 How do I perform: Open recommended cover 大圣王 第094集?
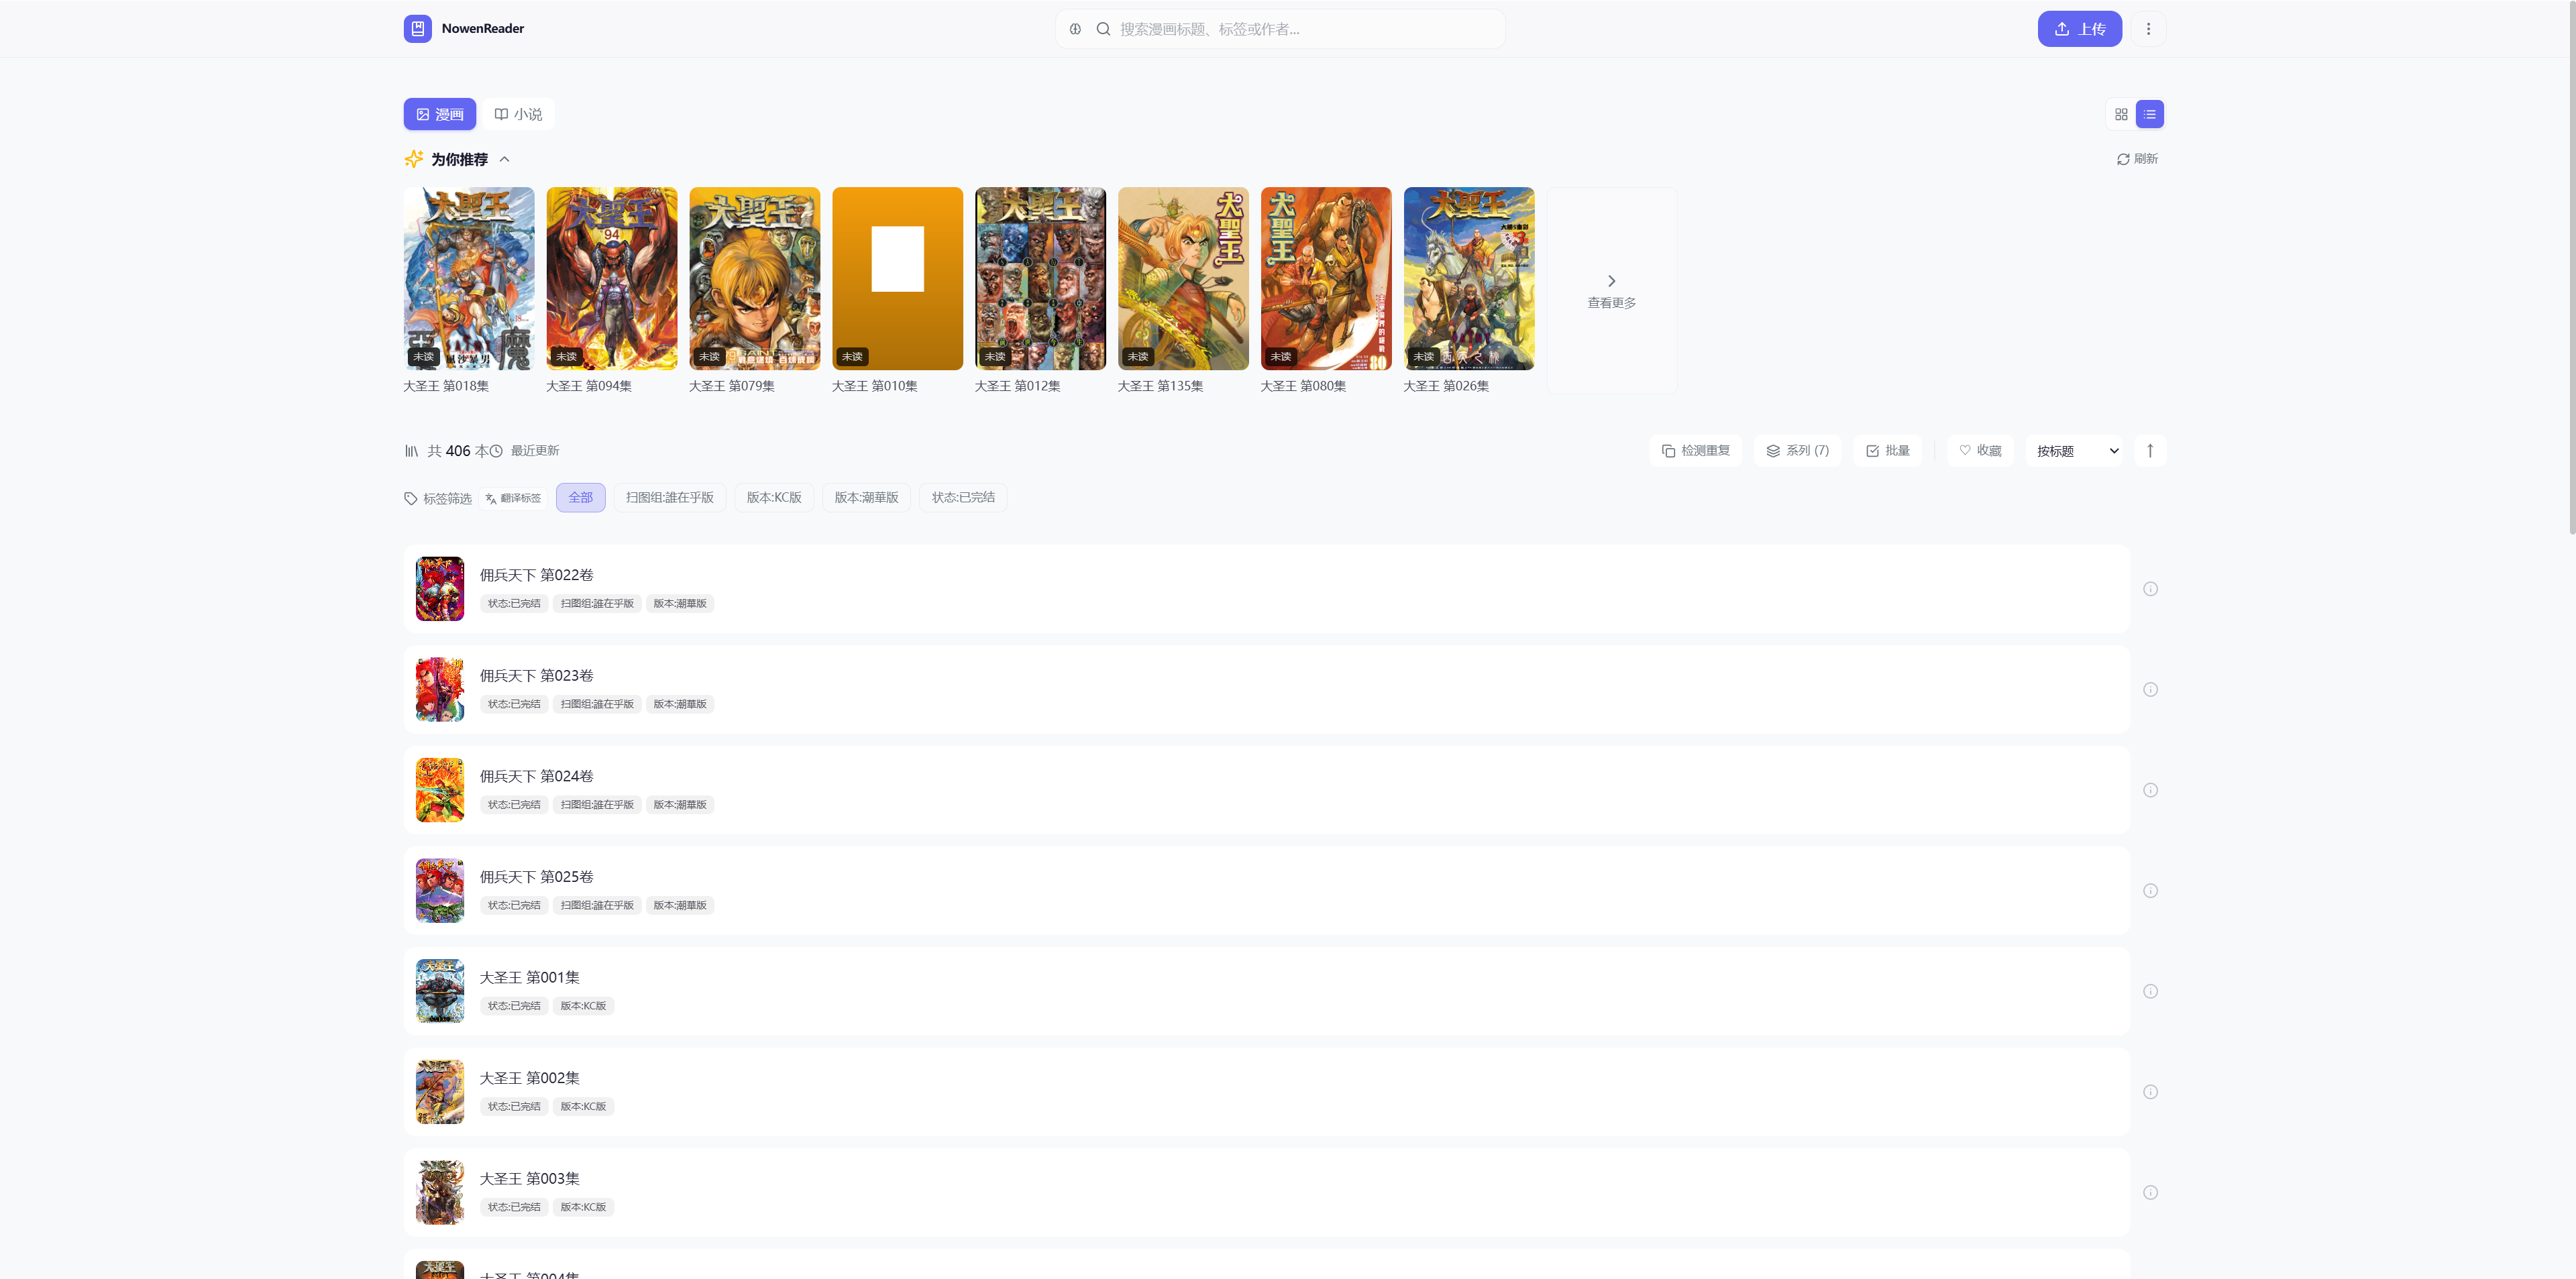612,279
